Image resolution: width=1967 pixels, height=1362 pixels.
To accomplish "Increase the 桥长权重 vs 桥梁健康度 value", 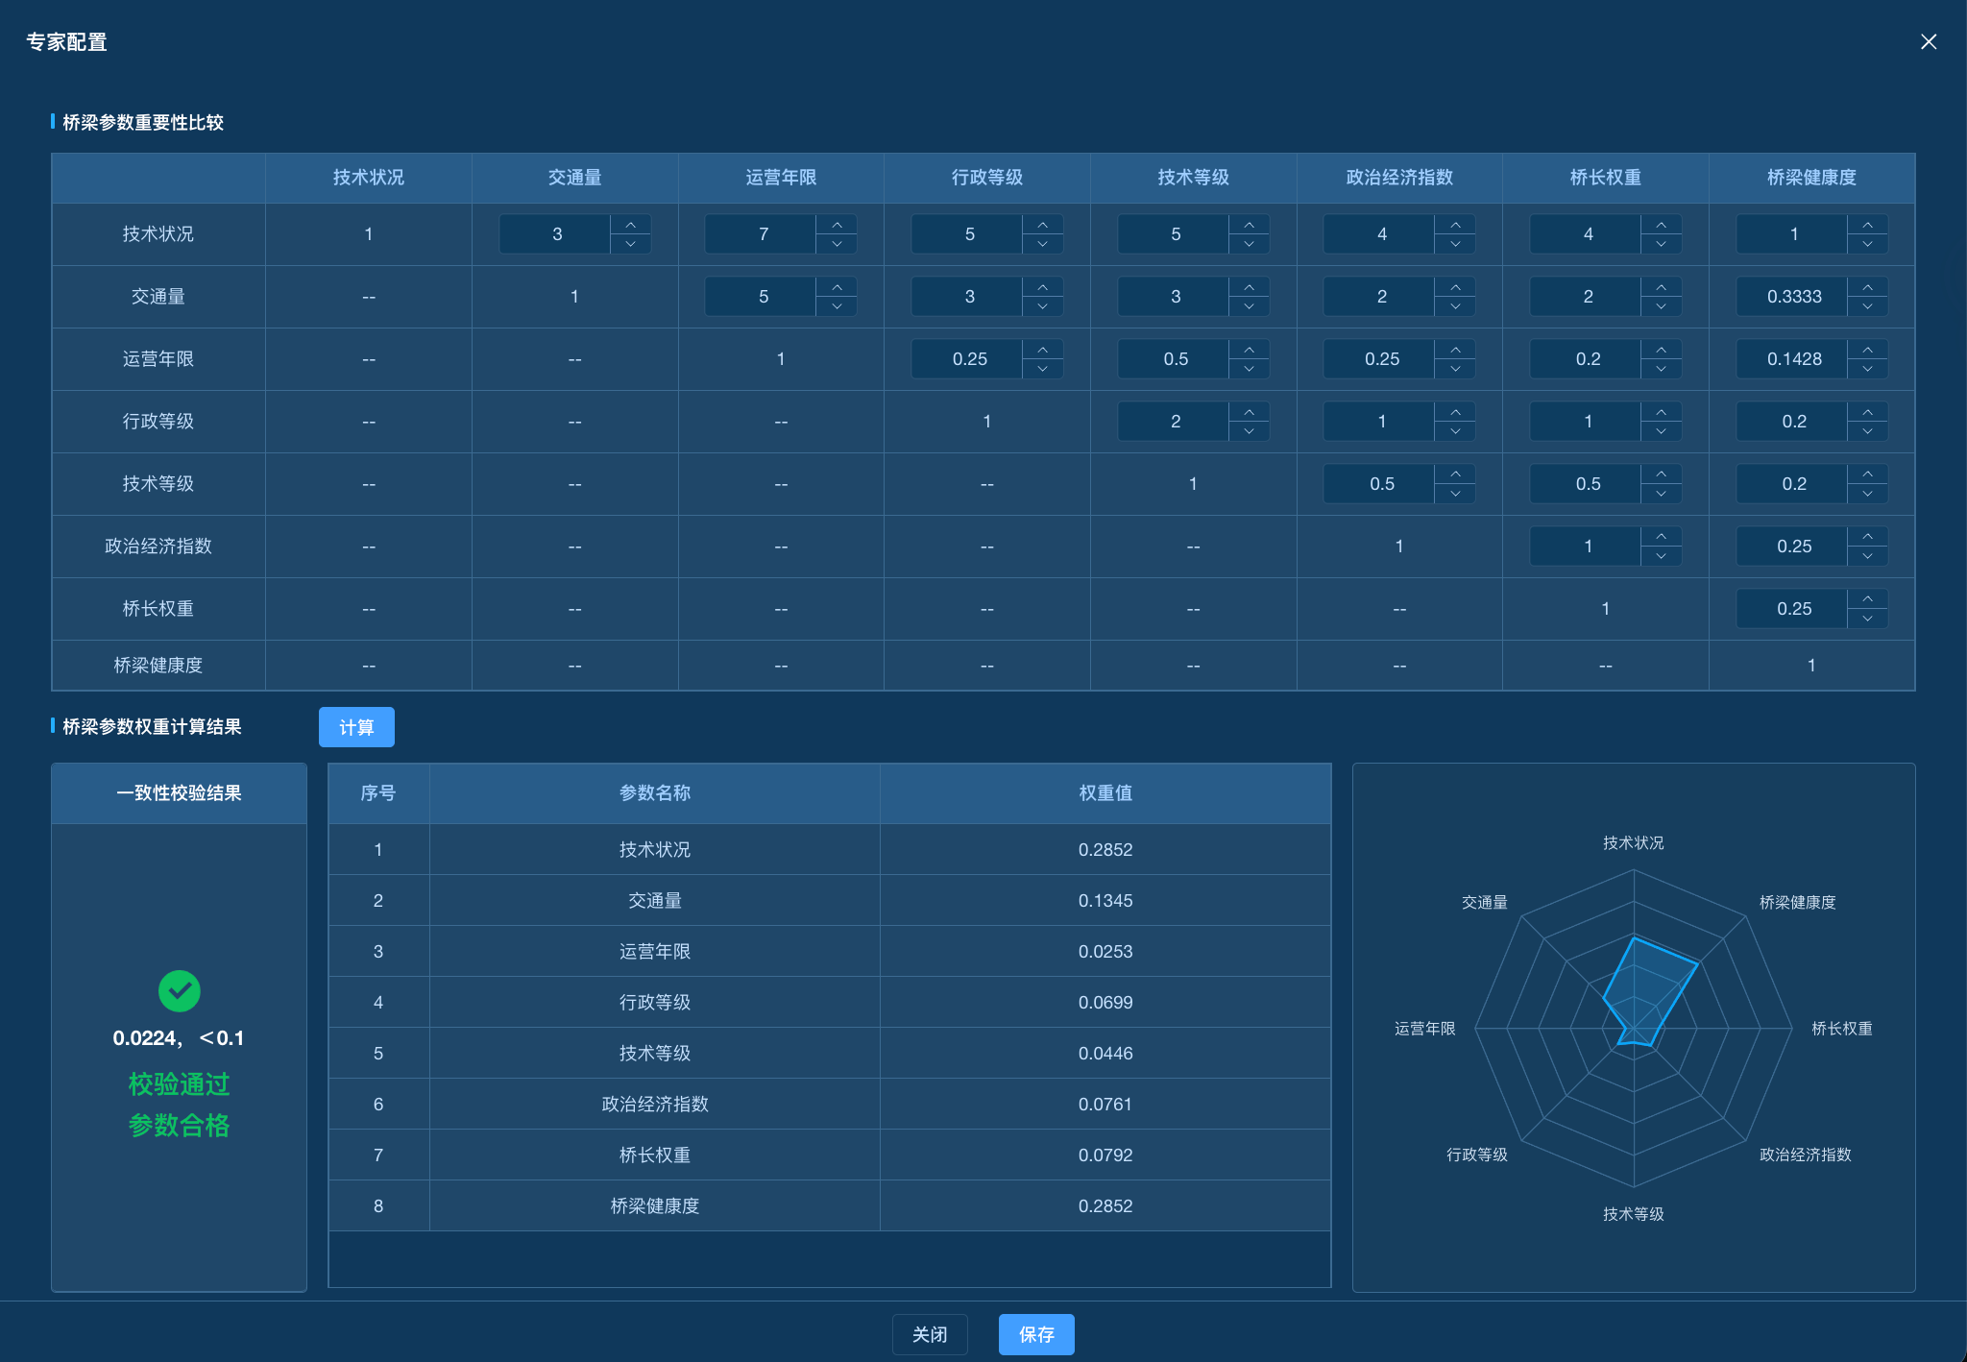I will pos(1867,599).
